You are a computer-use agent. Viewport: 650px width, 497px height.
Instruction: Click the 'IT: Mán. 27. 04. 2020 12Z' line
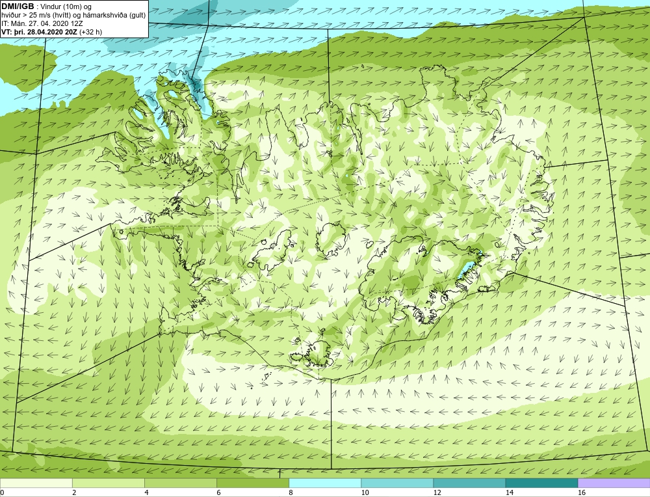[x=42, y=23]
